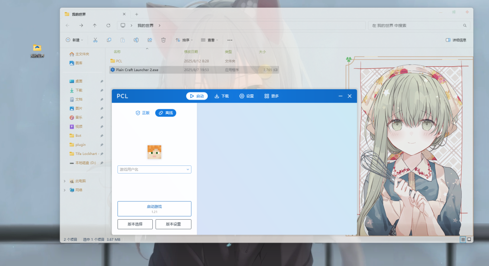The width and height of the screenshot is (489, 266).
Task: Expand the 游戏用户名 username dropdown arrow
Action: pyautogui.click(x=188, y=169)
